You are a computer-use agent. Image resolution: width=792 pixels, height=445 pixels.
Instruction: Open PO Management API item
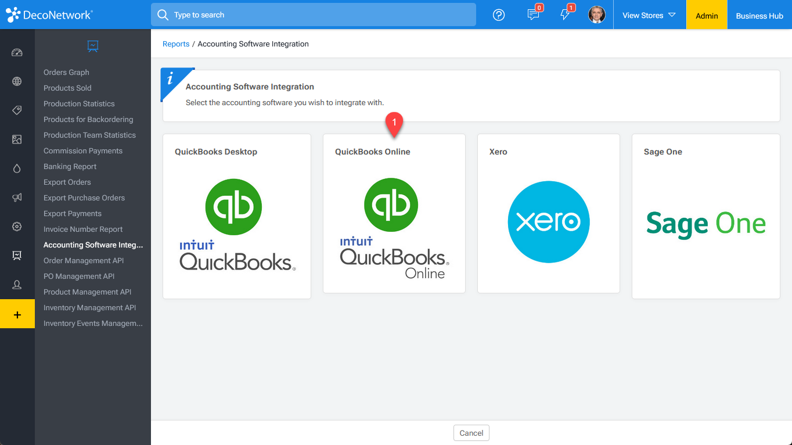[79, 276]
